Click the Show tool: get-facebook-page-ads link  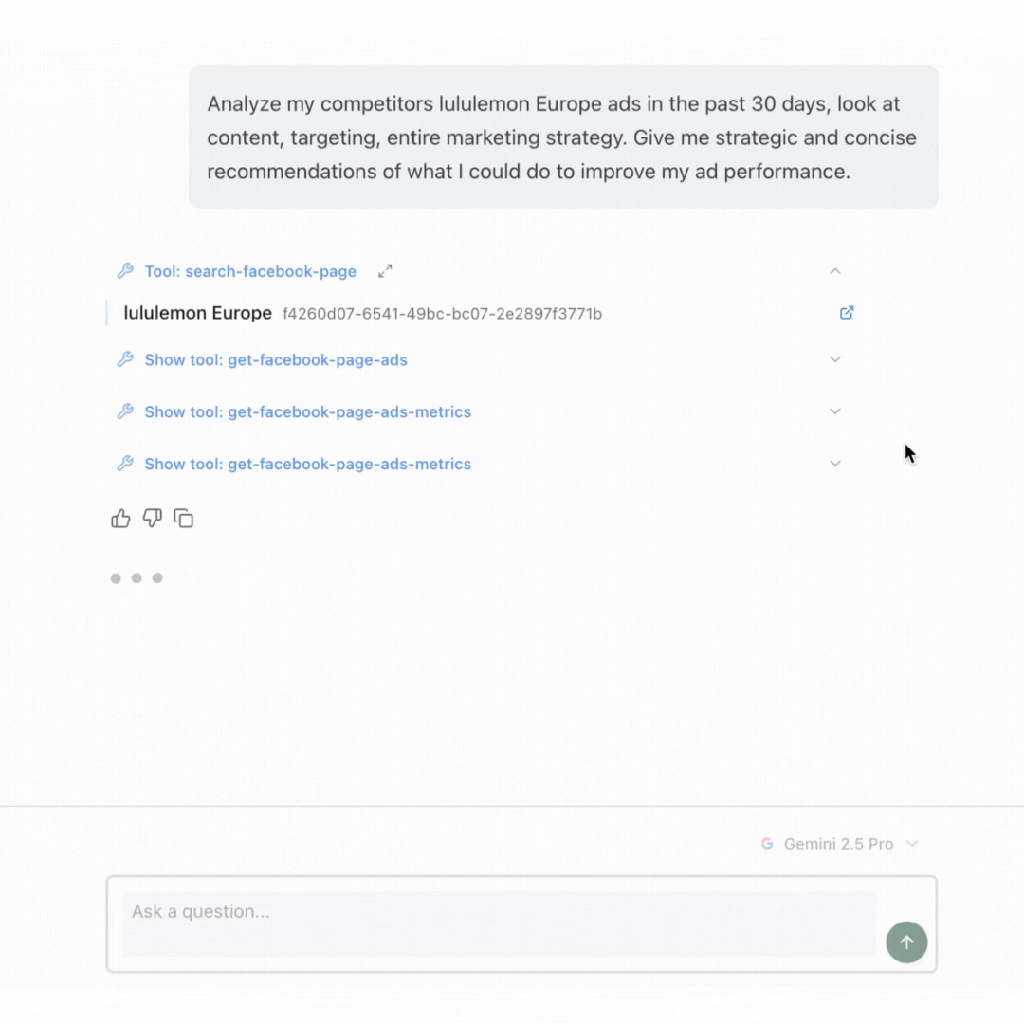(x=275, y=359)
